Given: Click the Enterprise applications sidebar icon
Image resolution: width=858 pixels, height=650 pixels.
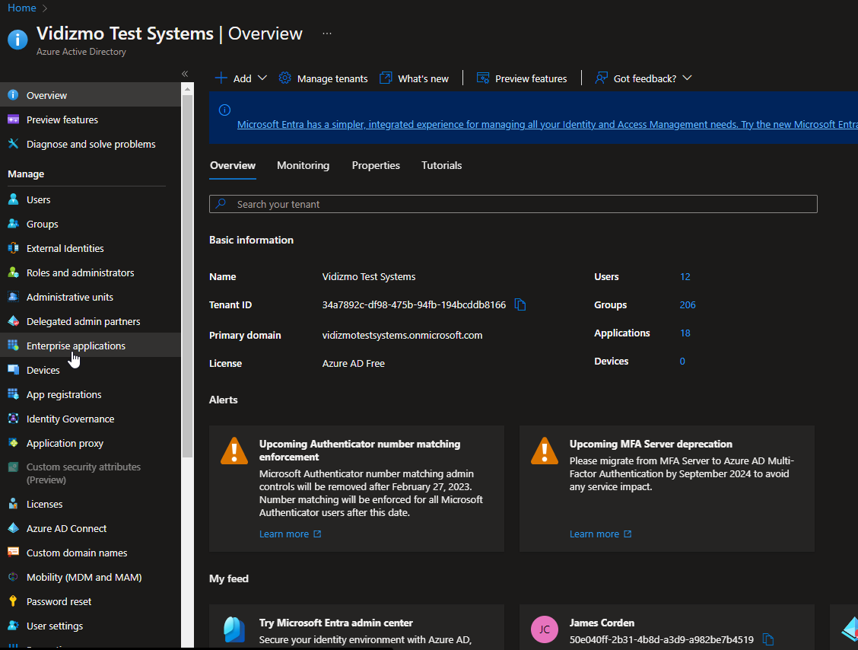Looking at the screenshot, I should click(13, 346).
